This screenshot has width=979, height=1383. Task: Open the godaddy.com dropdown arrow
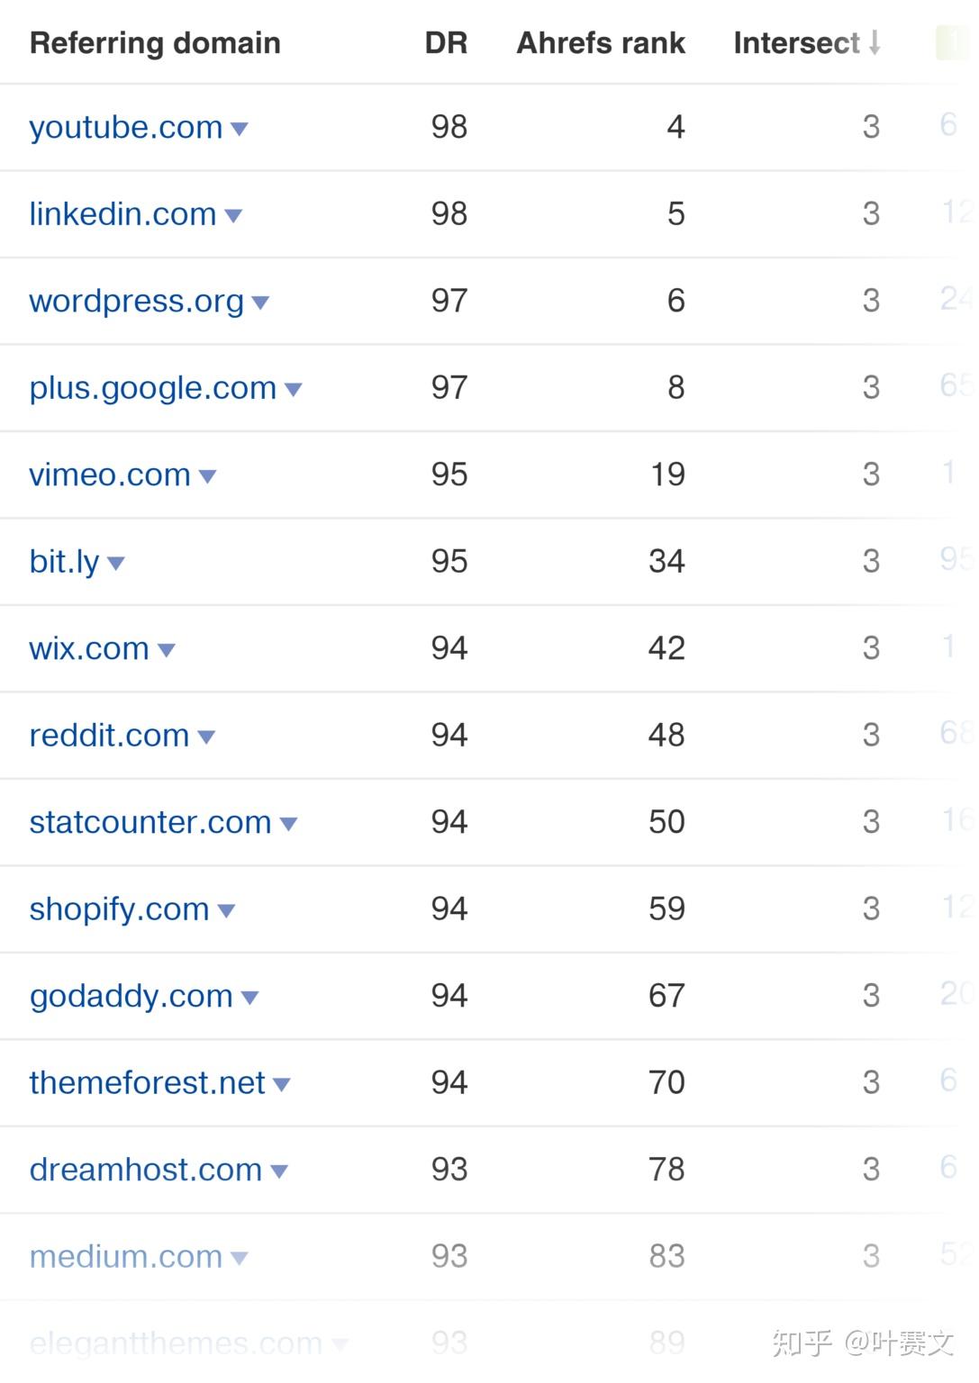pos(250,998)
